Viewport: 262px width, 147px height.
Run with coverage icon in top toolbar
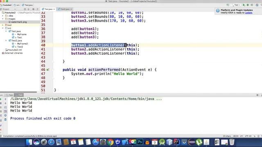click(252, 5)
